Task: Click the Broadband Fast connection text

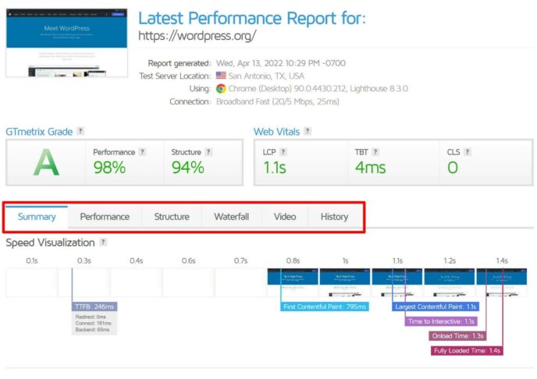Action: click(278, 101)
